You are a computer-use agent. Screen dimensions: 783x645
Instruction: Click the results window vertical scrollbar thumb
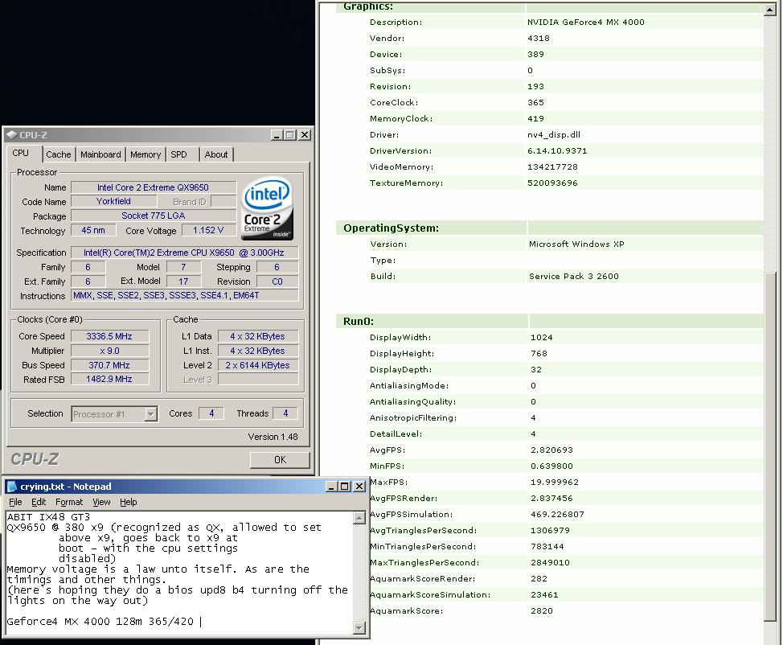point(770,447)
